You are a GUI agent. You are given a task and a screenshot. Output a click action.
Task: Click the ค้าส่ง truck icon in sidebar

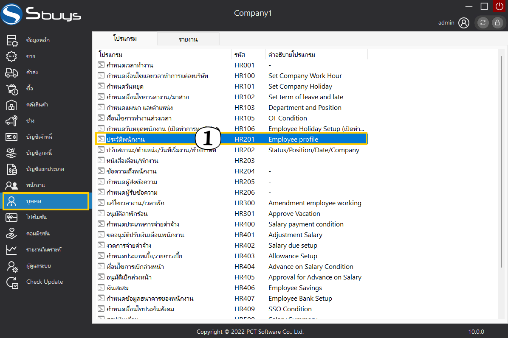point(11,73)
